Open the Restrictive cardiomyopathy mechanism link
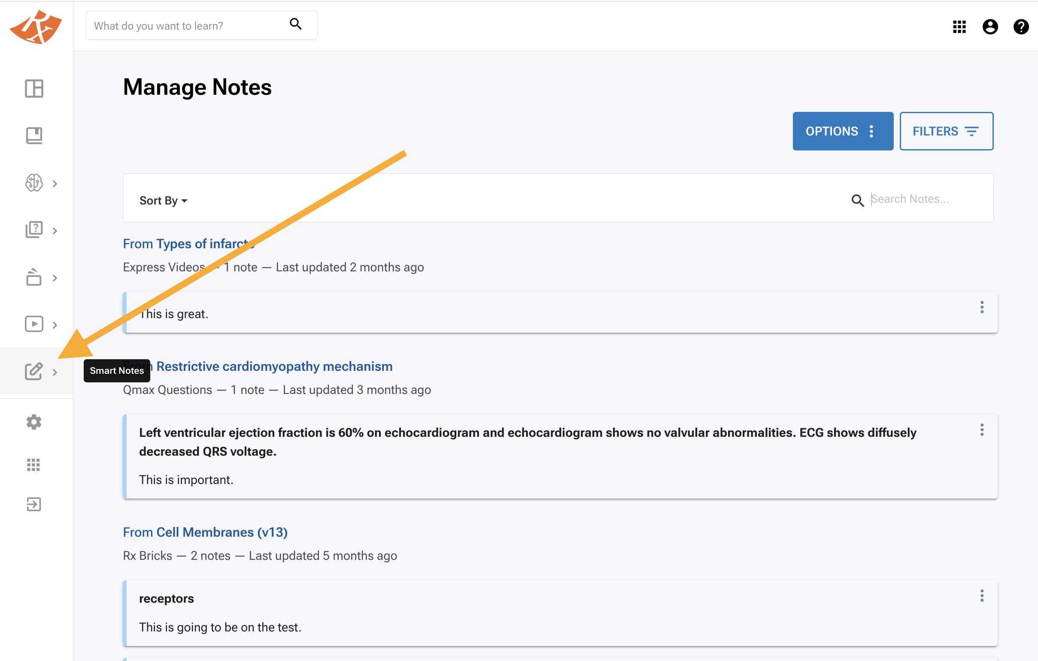The height and width of the screenshot is (661, 1038). click(x=274, y=366)
